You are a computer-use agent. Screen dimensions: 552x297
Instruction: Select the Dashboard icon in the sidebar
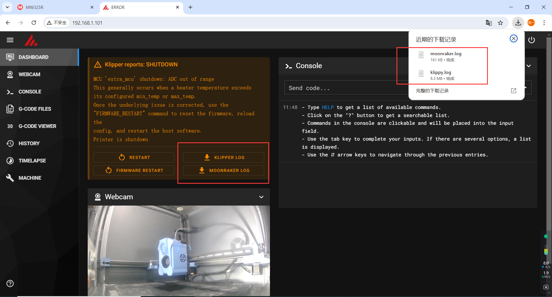pyautogui.click(x=10, y=57)
